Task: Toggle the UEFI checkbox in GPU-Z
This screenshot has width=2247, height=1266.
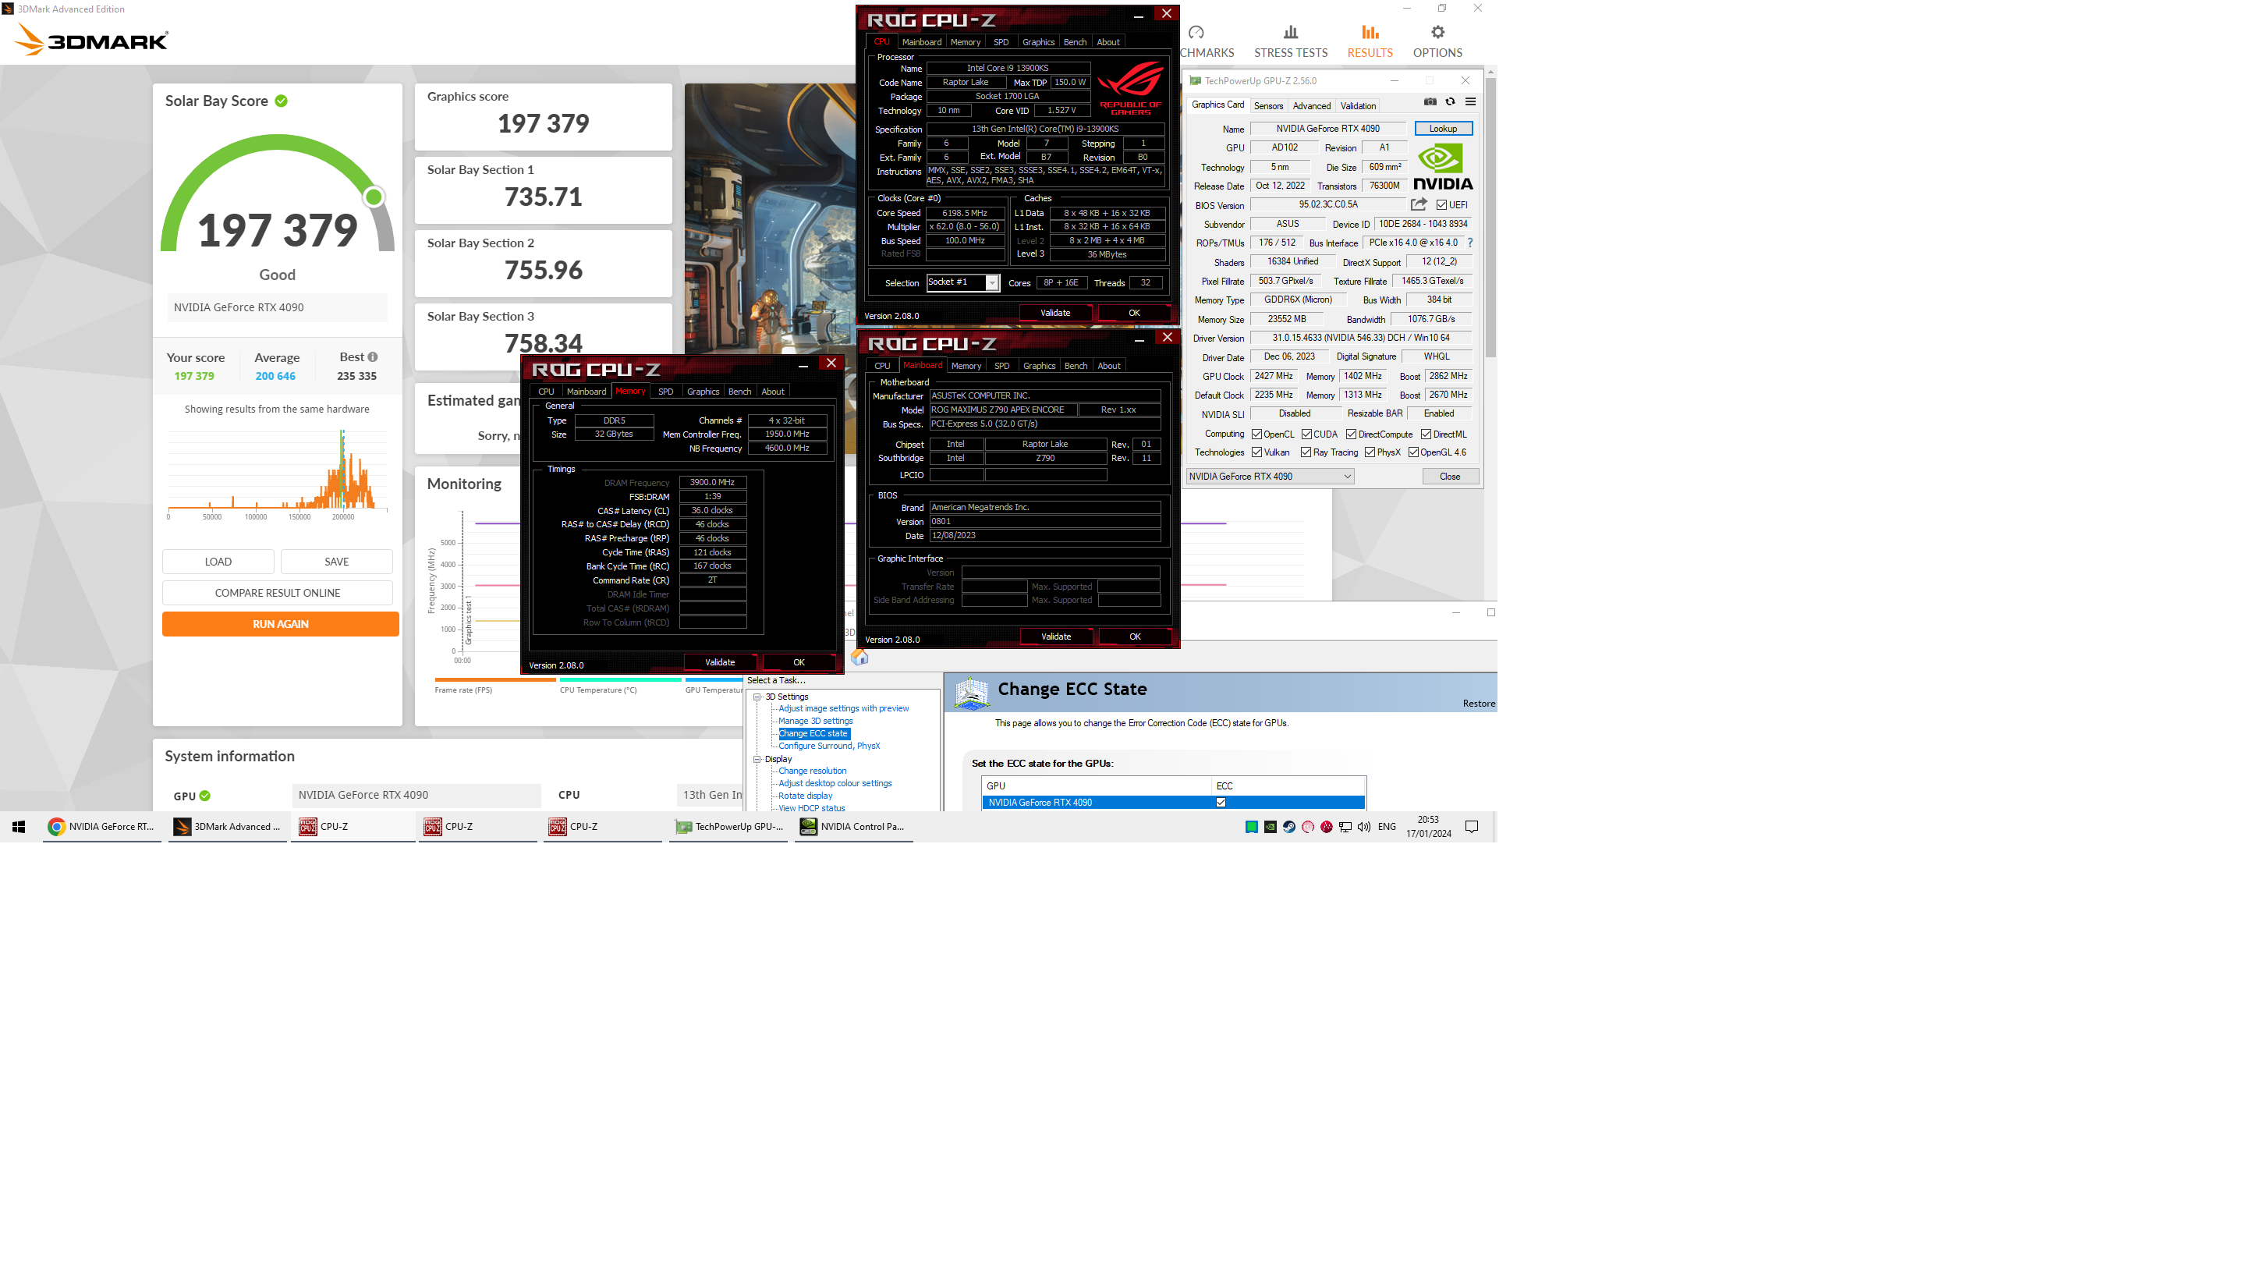Action: pyautogui.click(x=1442, y=205)
